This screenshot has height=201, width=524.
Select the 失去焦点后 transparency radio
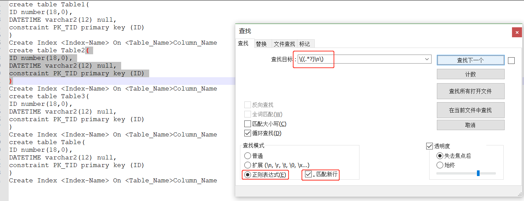(x=440, y=156)
